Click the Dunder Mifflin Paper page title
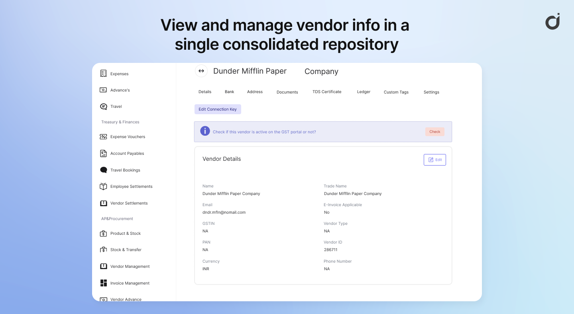 (250, 71)
